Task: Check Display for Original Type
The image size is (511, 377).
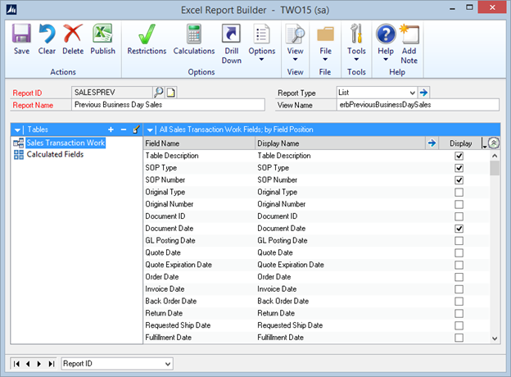Action: point(459,193)
